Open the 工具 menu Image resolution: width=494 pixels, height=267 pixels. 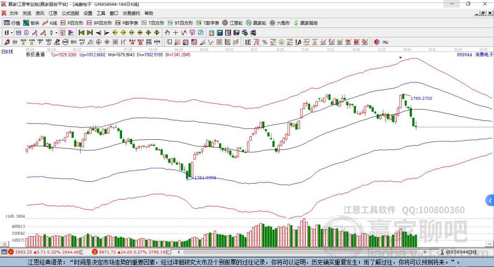click(101, 13)
